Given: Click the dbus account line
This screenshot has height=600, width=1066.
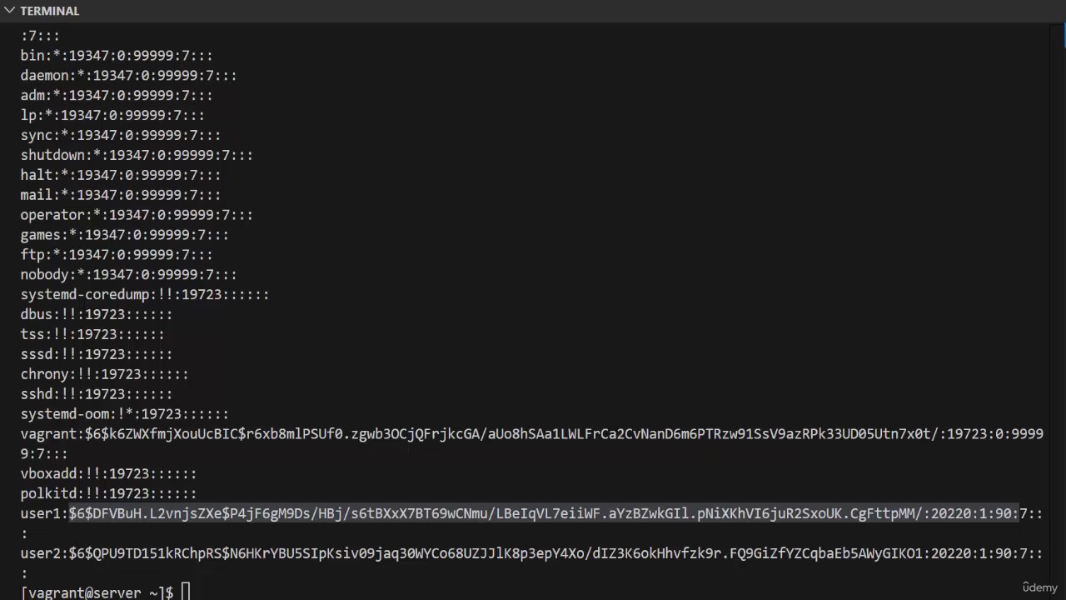Looking at the screenshot, I should pos(97,314).
